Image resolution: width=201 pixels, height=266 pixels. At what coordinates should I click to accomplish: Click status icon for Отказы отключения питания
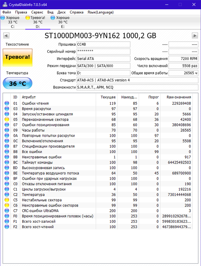(x=7, y=184)
